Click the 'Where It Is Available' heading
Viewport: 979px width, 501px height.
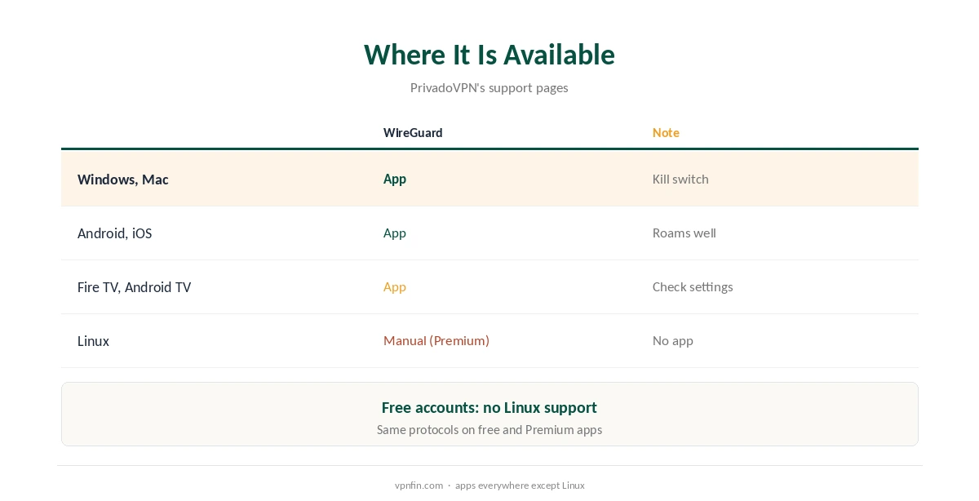[x=489, y=55]
